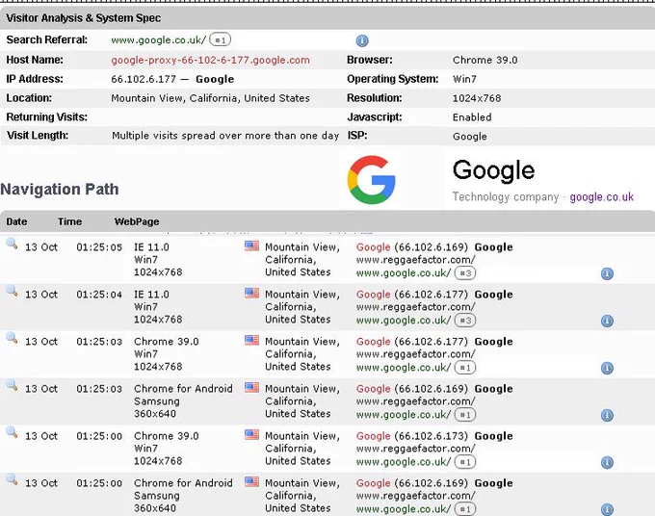The width and height of the screenshot is (655, 516).
Task: Click US flag in 01:25:00 Chrome for Android row
Action: (x=252, y=481)
